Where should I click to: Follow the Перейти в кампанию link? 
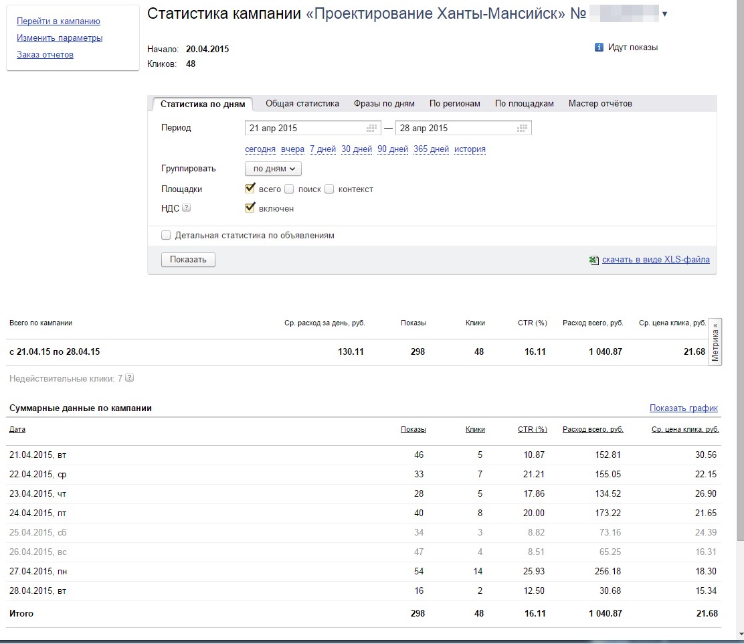pyautogui.click(x=58, y=21)
